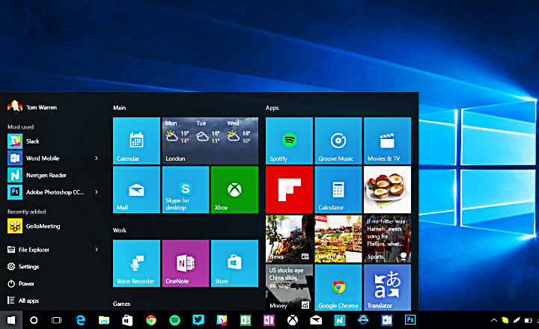Click the Work group heading
This screenshot has height=329, width=539.
[x=120, y=230]
